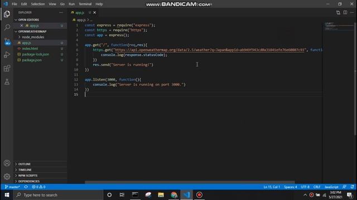
Task: Split the editor to the right
Action: pos(345,12)
